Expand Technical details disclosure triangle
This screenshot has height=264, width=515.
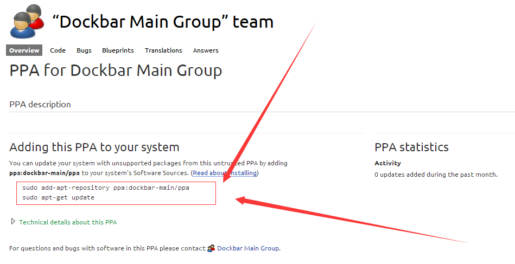(13, 222)
